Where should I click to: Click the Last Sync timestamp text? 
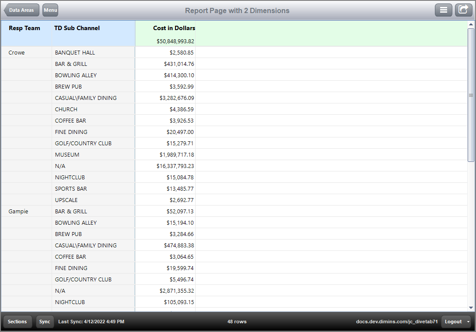coord(91,322)
